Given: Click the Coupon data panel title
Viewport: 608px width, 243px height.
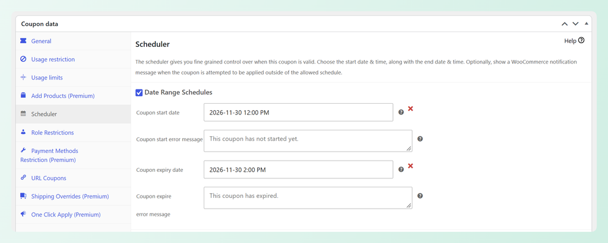Looking at the screenshot, I should pyautogui.click(x=40, y=24).
